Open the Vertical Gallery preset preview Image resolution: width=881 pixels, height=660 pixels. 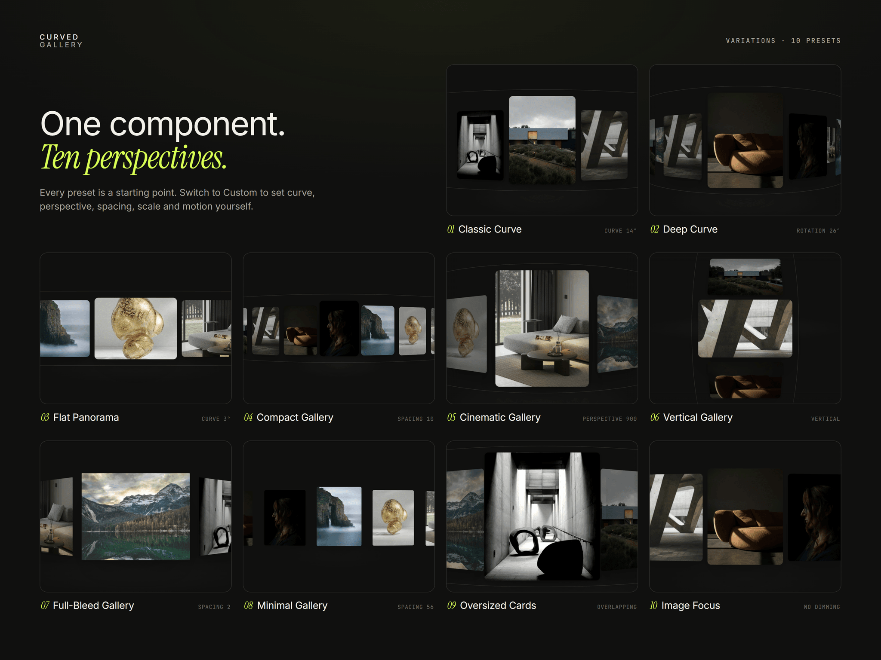coord(745,328)
